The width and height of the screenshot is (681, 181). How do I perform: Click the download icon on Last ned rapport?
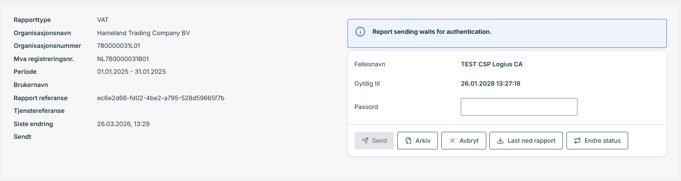500,141
